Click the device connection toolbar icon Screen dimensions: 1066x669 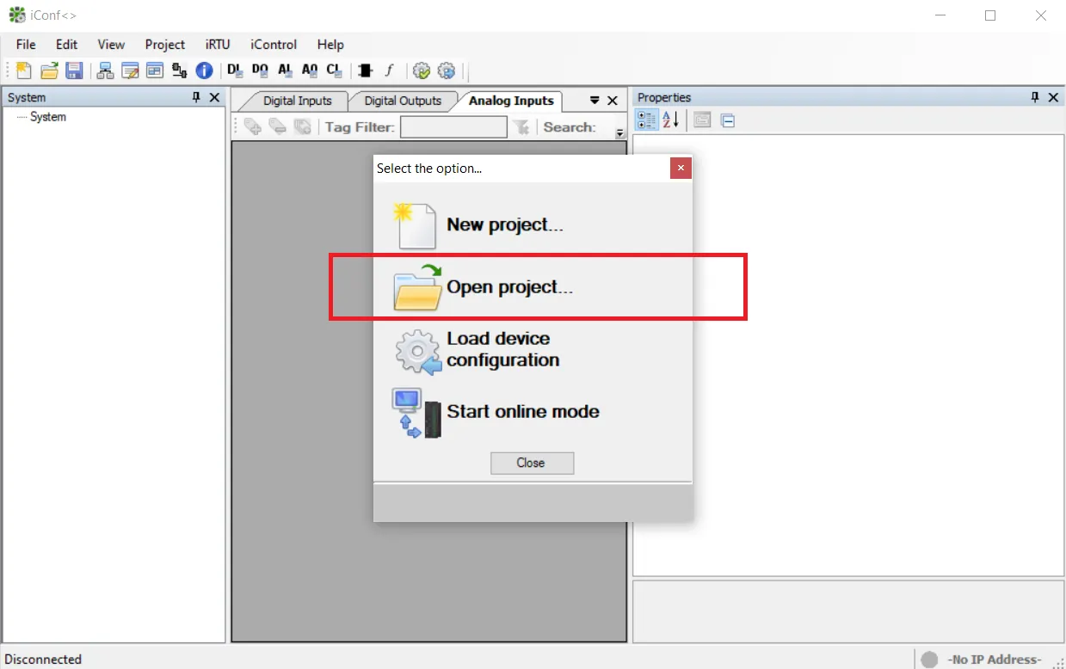[179, 71]
